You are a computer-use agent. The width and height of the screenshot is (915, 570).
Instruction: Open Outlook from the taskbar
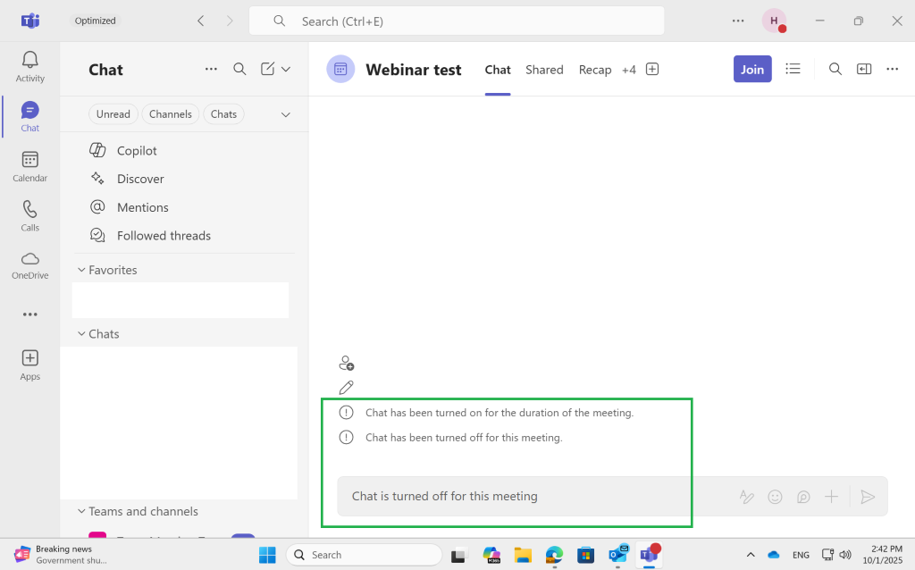(x=617, y=555)
